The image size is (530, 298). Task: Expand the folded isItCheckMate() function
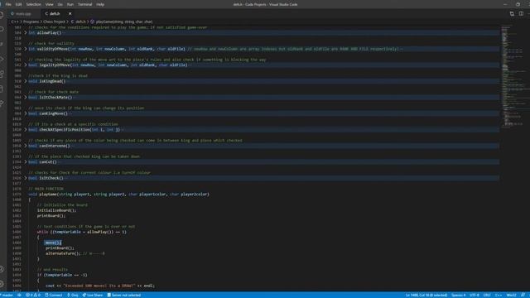click(x=26, y=98)
